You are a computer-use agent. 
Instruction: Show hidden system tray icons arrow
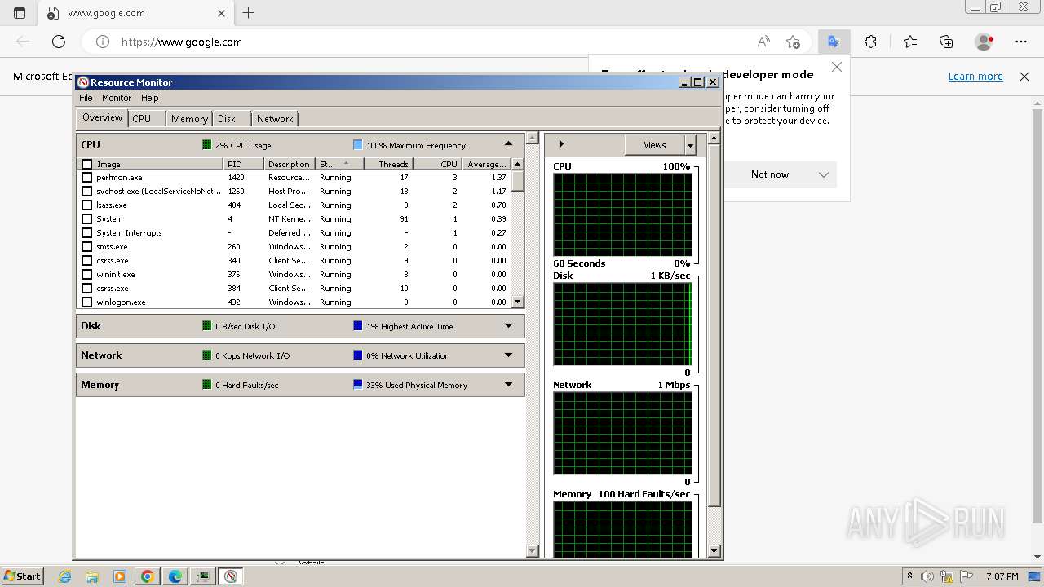click(x=909, y=576)
